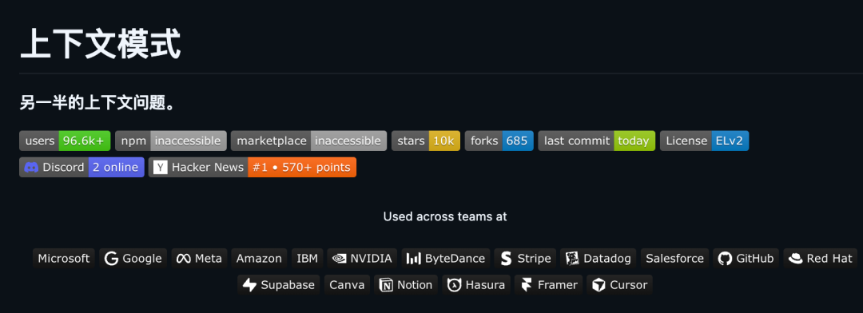Click the Used across teams at text
This screenshot has width=863, height=313.
point(445,216)
